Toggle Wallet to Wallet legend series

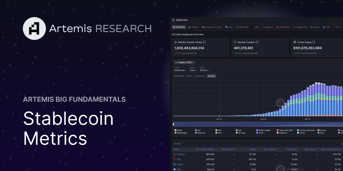[x=263, y=130]
